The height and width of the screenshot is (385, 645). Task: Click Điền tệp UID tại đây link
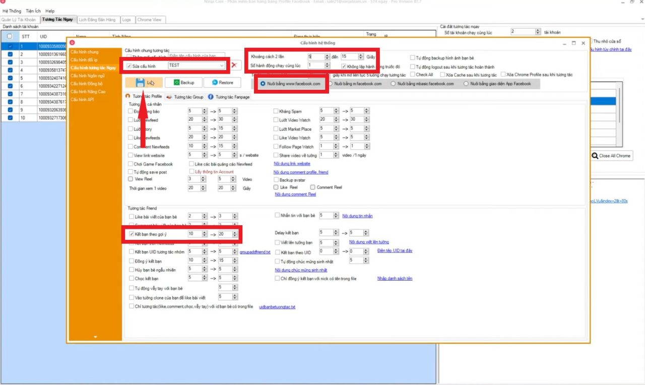[395, 250]
